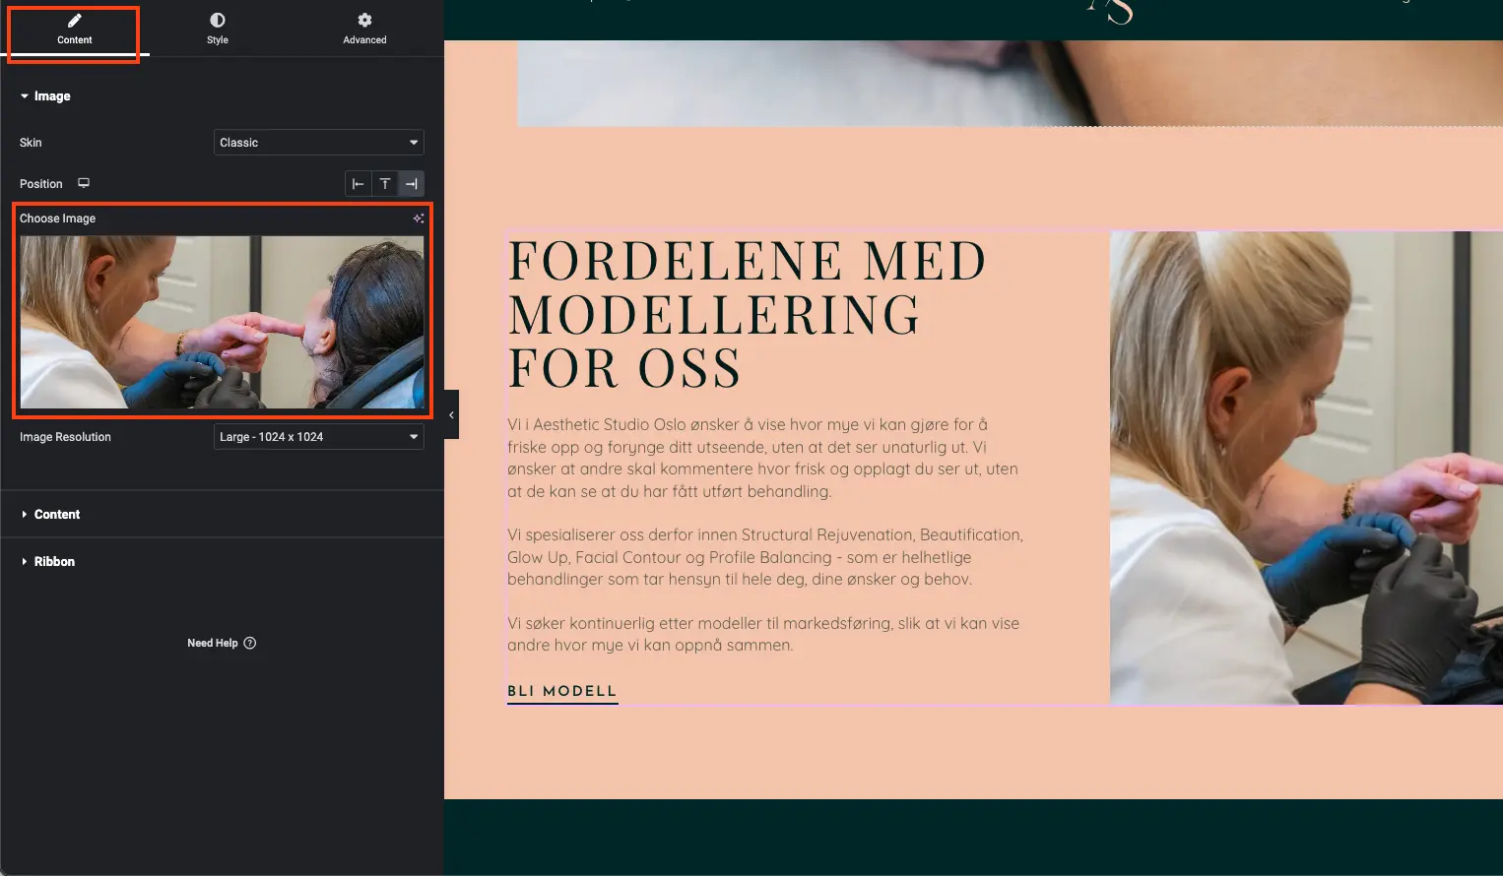The image size is (1503, 876).
Task: Select the Fordelene med modellering for oss heading
Action: coord(746,315)
